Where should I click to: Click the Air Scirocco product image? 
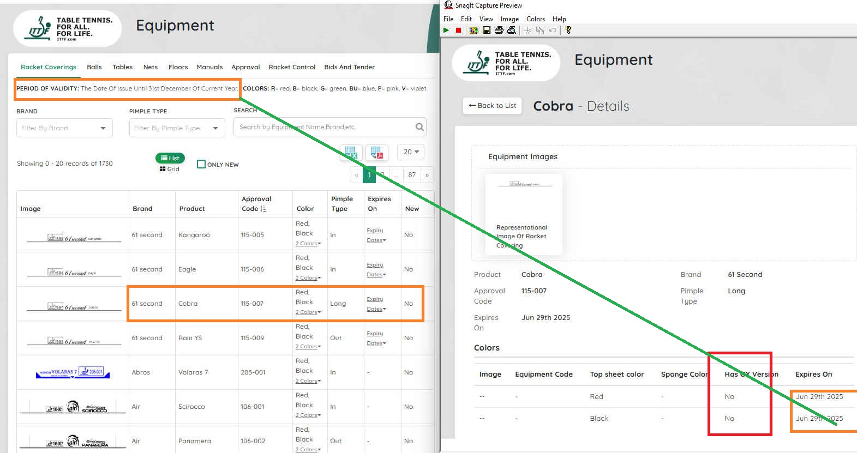point(73,407)
